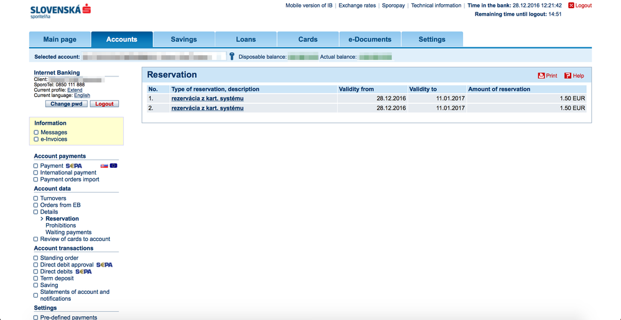This screenshot has height=320, width=621.
Task: Open the Selected account dropdown field
Action: tap(154, 57)
